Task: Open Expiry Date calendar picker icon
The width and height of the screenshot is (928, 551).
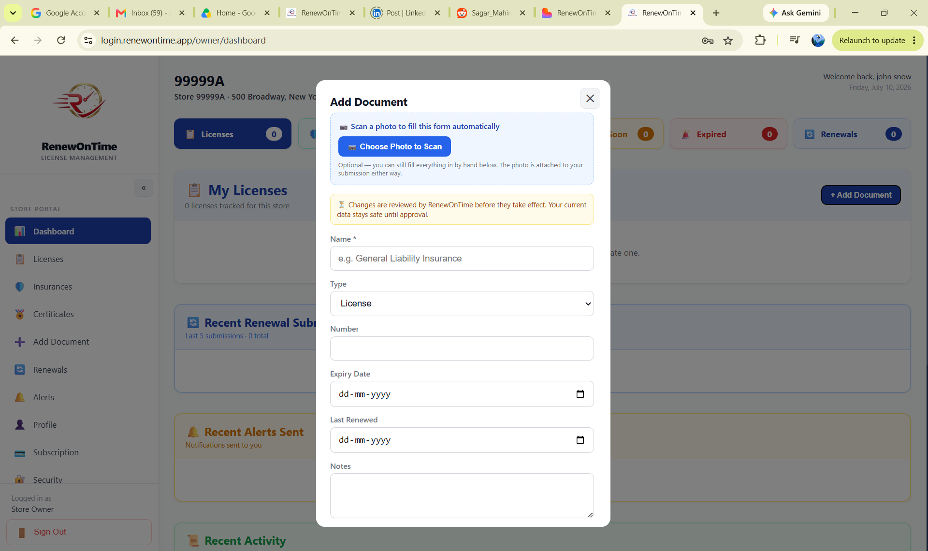Action: (x=580, y=394)
